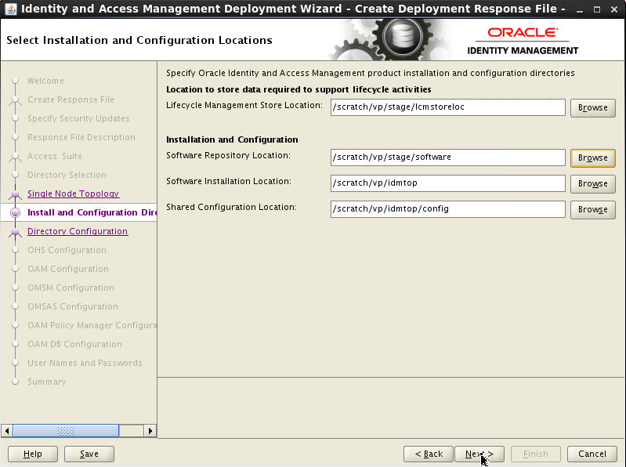Image resolution: width=626 pixels, height=467 pixels.
Task: Edit the Software Repository Location field
Action: click(447, 157)
